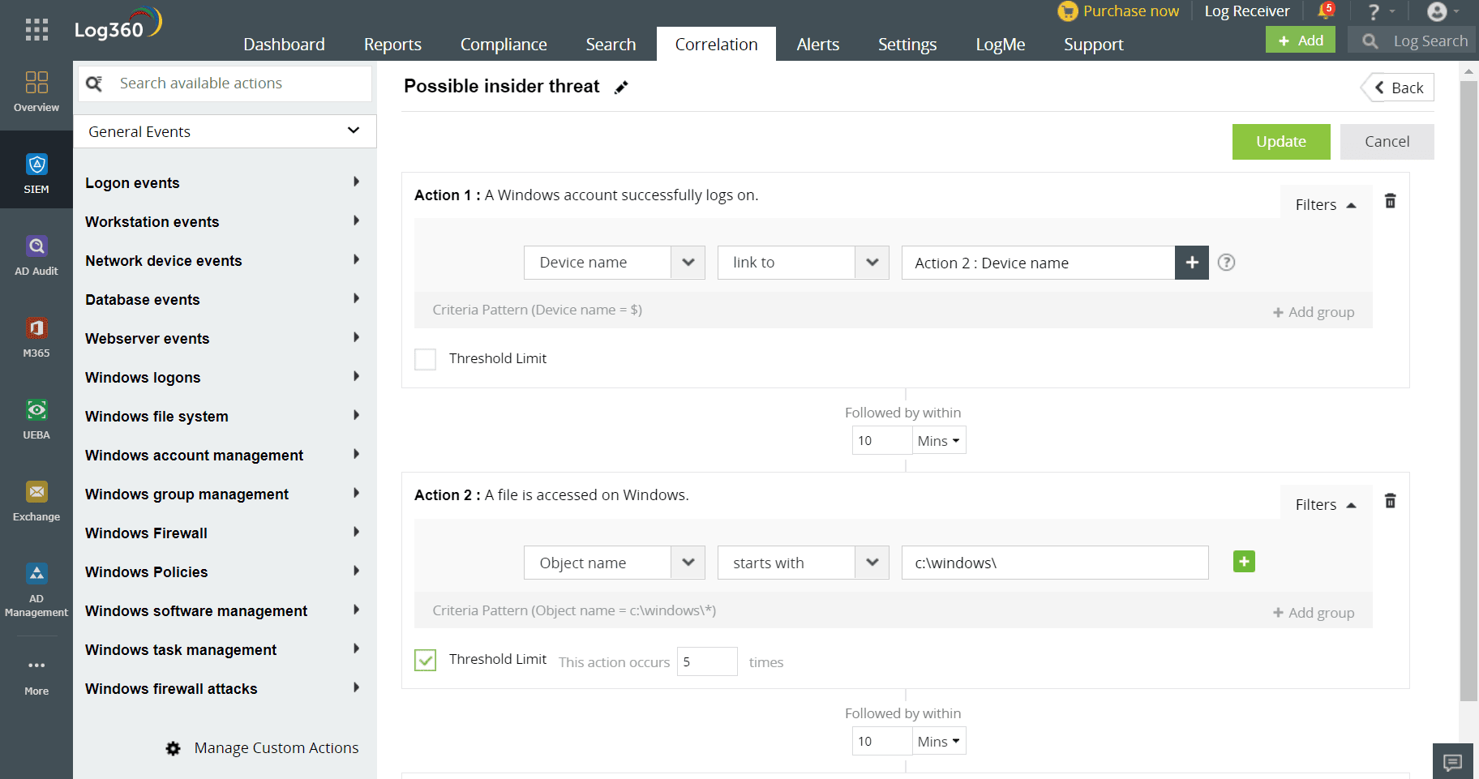This screenshot has width=1479, height=779.
Task: Uncheck Threshold Limit checkbox for Action 2
Action: 426,660
